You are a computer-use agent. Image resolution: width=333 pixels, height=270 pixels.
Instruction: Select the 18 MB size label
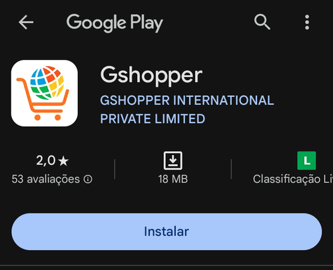click(173, 179)
